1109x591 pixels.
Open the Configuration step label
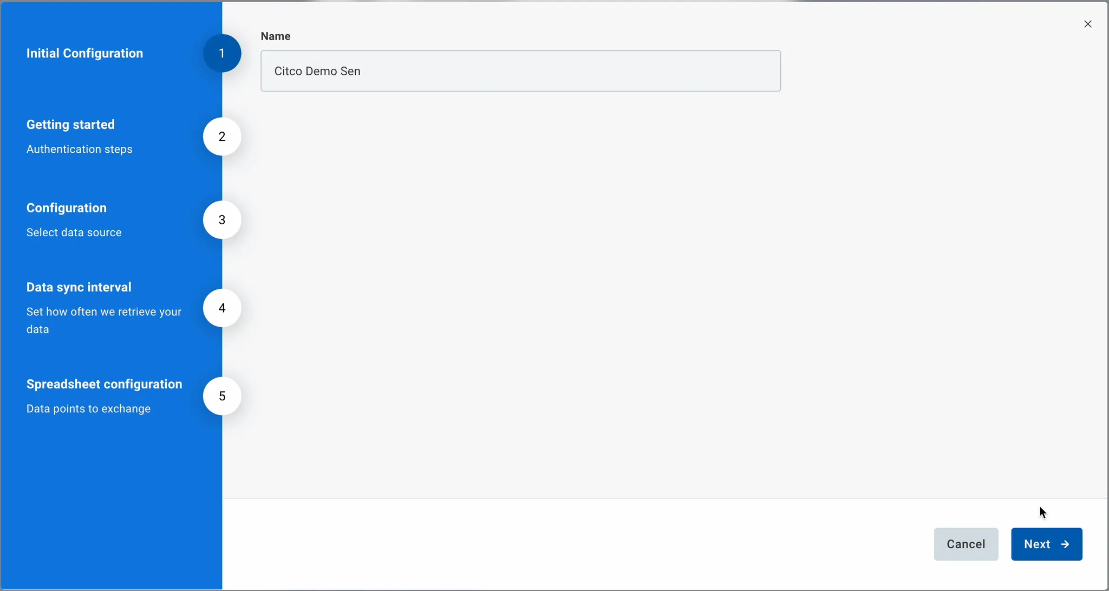pyautogui.click(x=67, y=208)
